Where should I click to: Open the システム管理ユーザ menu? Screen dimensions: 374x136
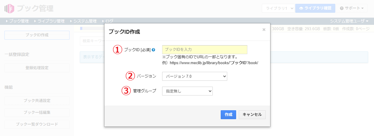(x=349, y=21)
